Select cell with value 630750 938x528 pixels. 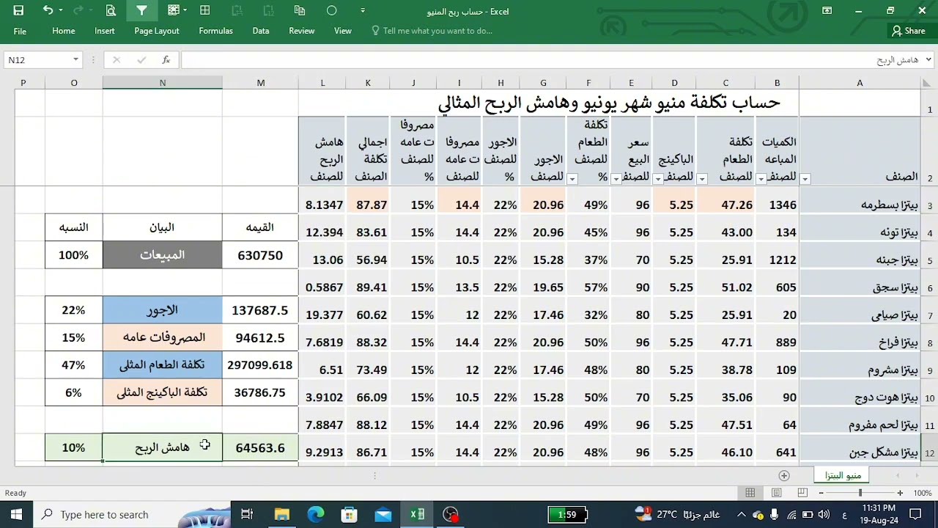pyautogui.click(x=260, y=255)
